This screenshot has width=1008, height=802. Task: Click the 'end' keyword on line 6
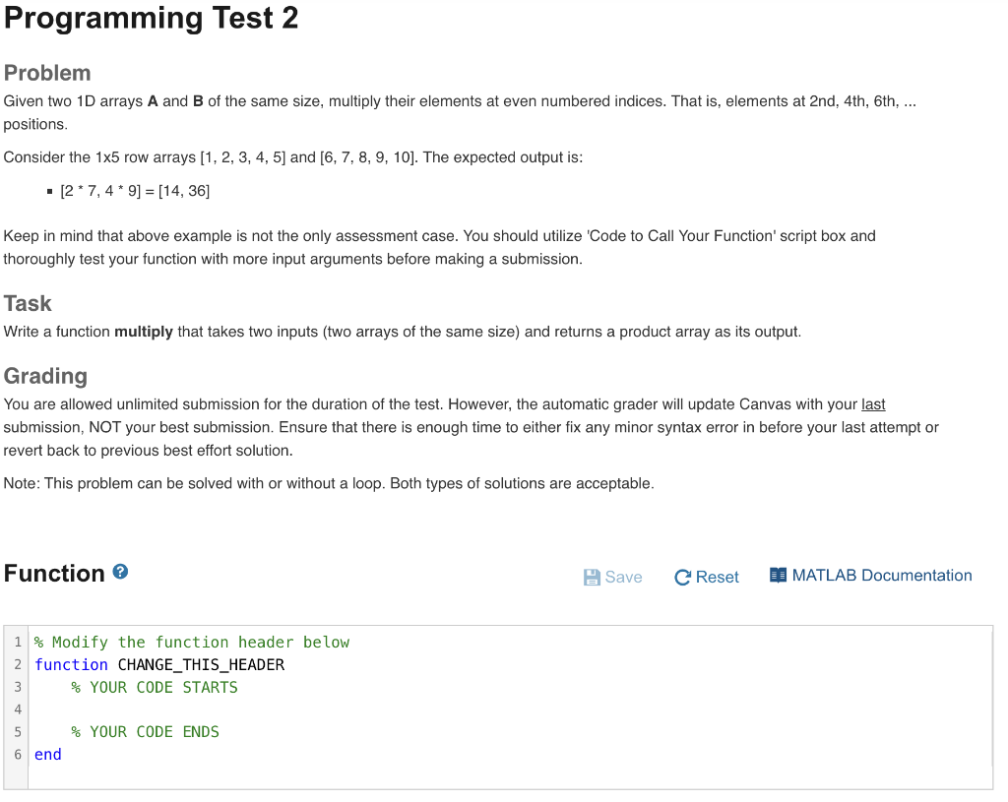click(48, 755)
